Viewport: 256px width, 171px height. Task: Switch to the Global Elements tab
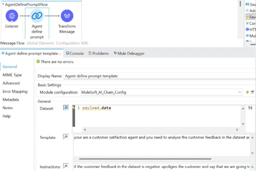(x=40, y=43)
